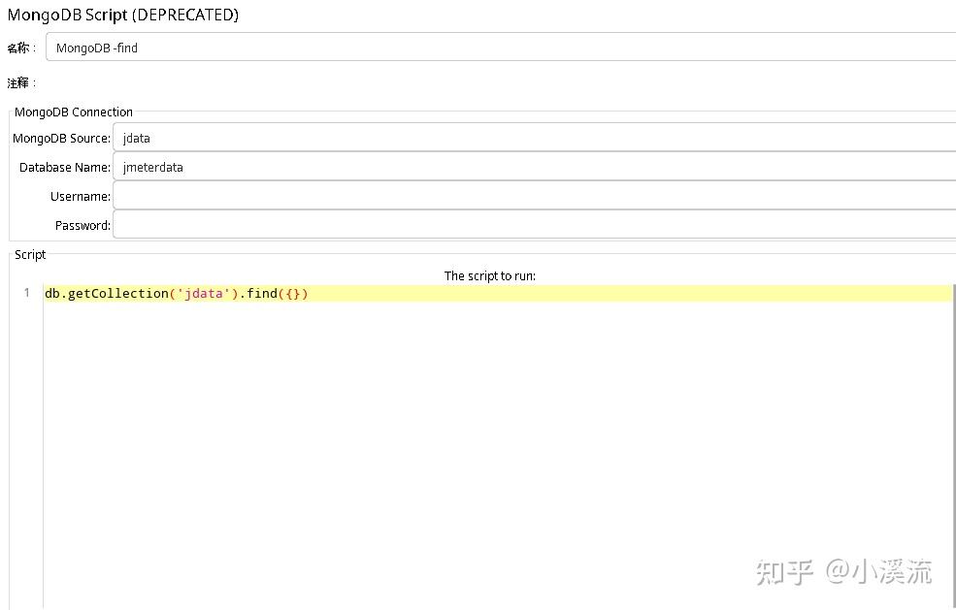
Task: Click the MongoDB Source field with jdata
Action: (534, 138)
